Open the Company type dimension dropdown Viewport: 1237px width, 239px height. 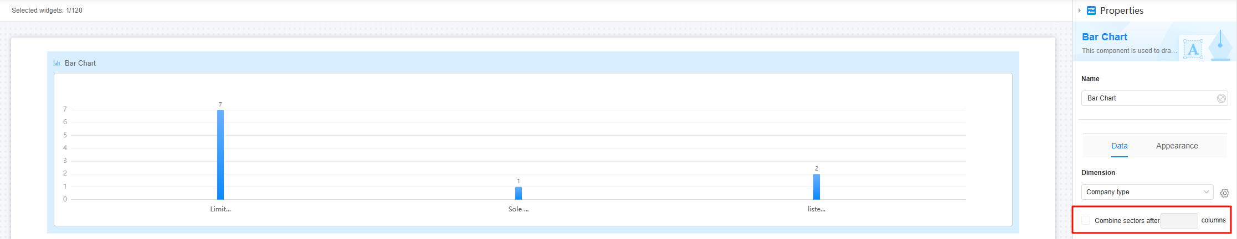point(1147,192)
